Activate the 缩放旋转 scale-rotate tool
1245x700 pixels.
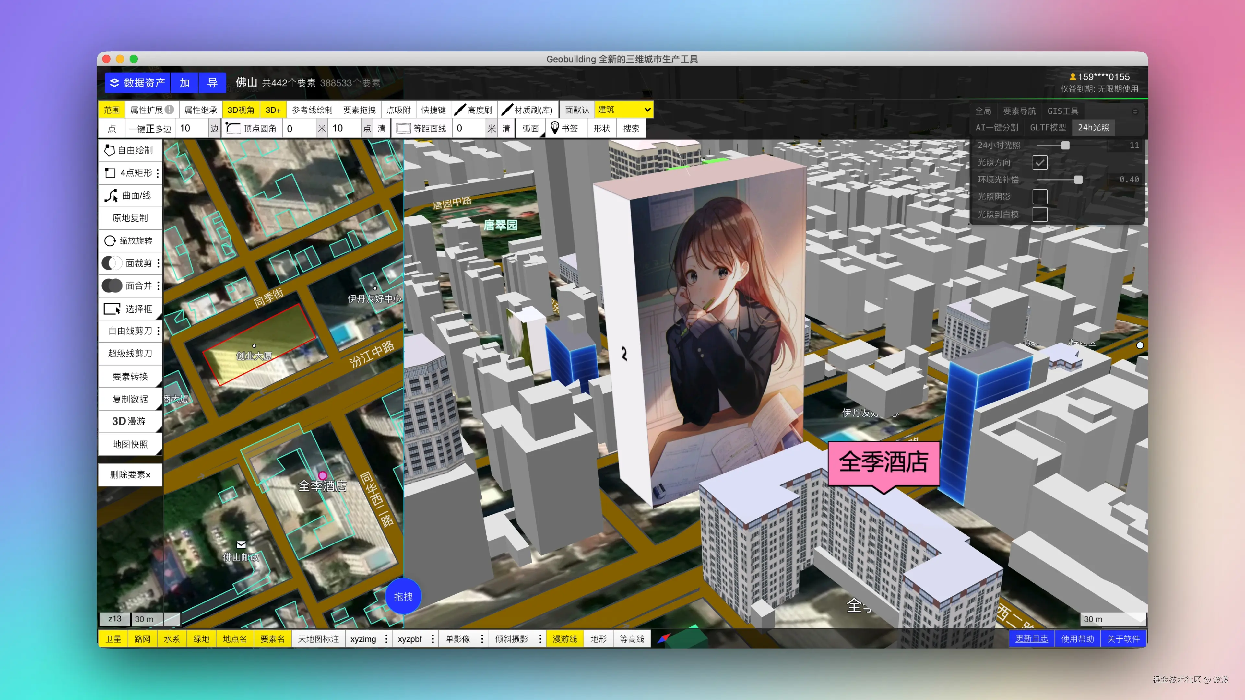(x=130, y=240)
